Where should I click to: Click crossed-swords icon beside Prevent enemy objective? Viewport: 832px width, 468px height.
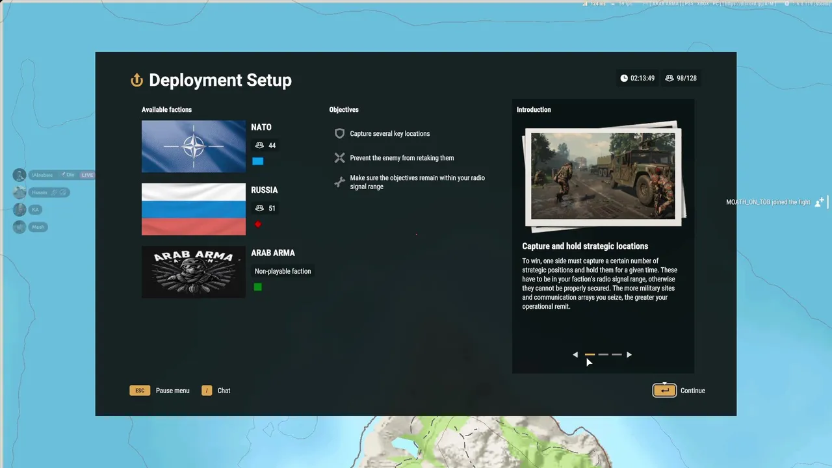click(339, 158)
